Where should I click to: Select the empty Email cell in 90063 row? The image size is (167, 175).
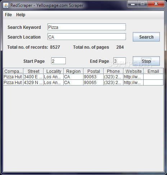153,77
